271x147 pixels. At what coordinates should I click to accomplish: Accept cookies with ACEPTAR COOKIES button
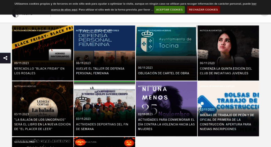(170, 10)
